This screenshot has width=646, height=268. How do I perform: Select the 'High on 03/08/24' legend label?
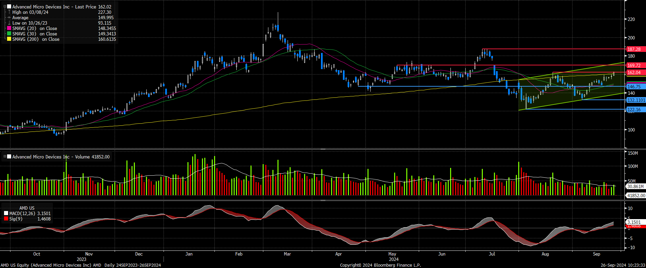pos(30,12)
